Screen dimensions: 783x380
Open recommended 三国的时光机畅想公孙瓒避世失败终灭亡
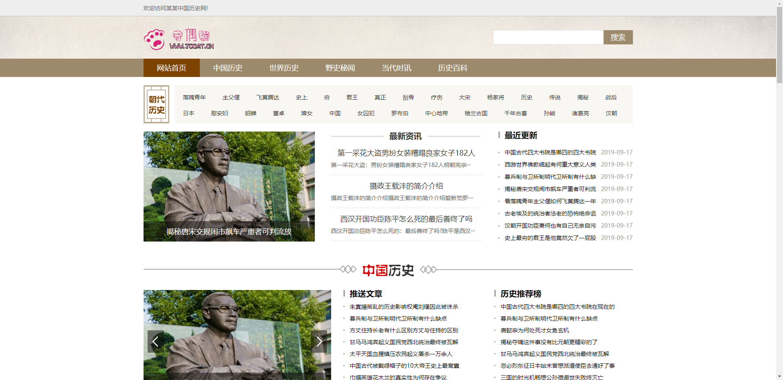coord(552,378)
